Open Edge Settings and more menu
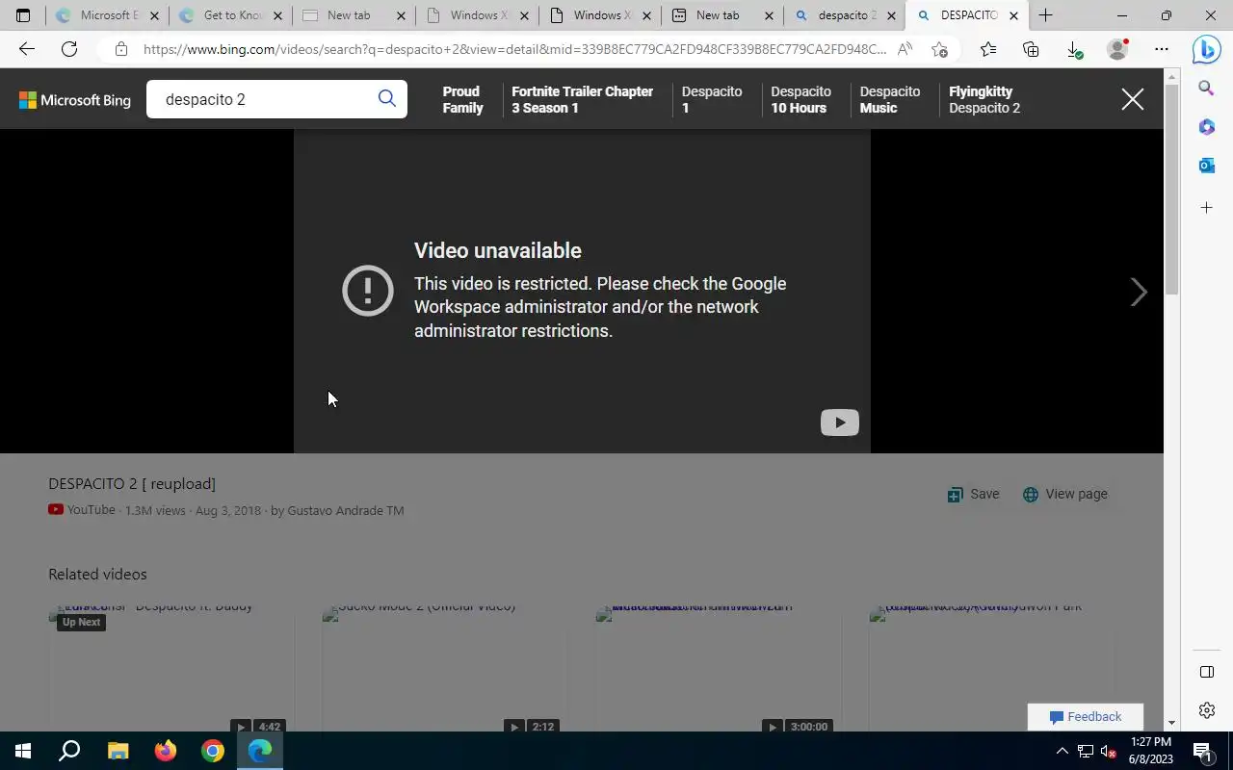This screenshot has height=770, width=1233. tap(1162, 49)
